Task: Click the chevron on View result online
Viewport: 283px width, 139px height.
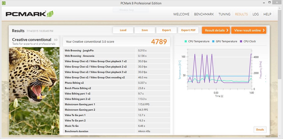Action: point(264,30)
